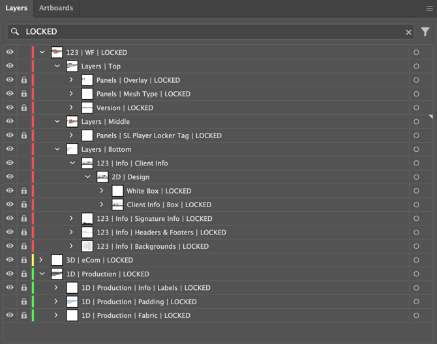The height and width of the screenshot is (344, 437).
Task: Show the 1D | Production | Padding layer
Action: coord(10,302)
